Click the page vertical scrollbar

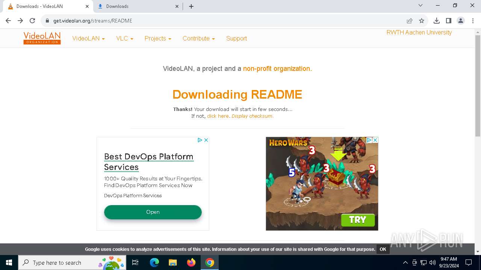(x=478, y=86)
